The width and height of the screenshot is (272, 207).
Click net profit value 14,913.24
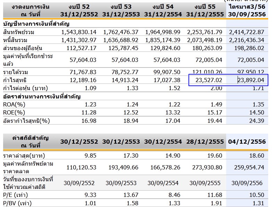[125, 80]
